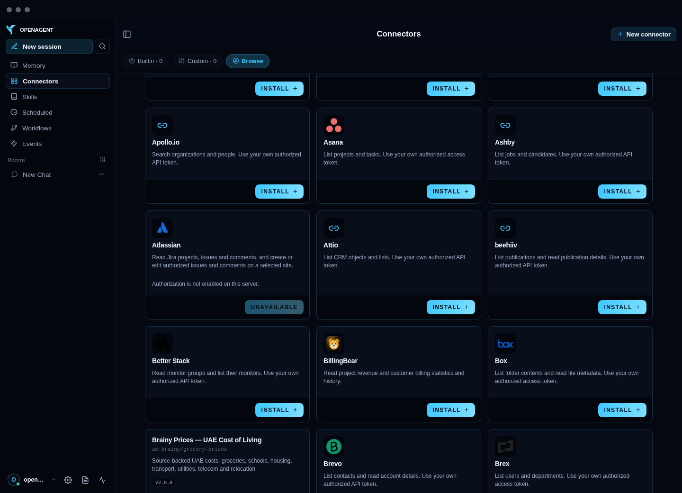This screenshot has width=682, height=493.
Task: Expand the account menu chevron
Action: coord(54,480)
